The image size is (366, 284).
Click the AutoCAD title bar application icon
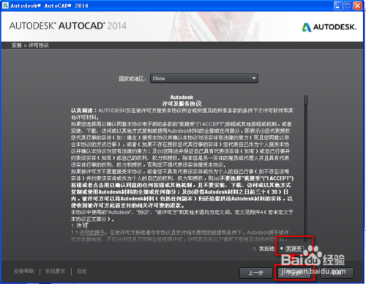point(5,5)
